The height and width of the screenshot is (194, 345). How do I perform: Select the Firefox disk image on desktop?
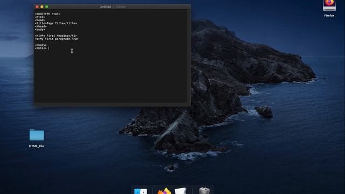[329, 5]
